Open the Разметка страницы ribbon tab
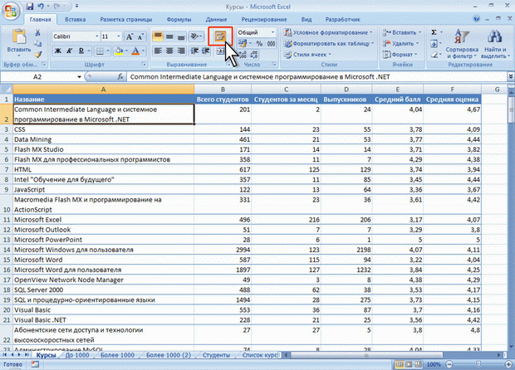Screen dimensions: 515x370 (x=125, y=19)
